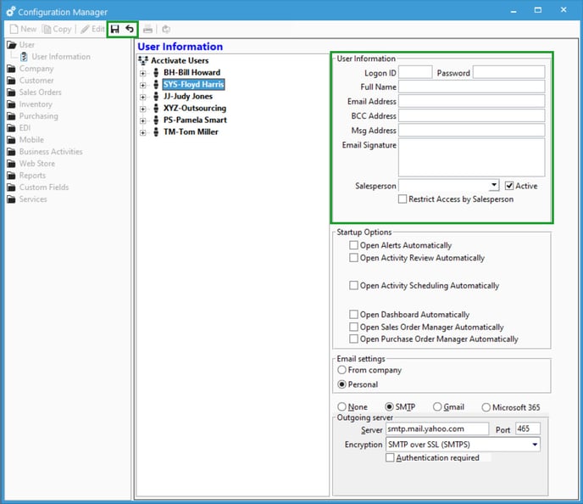
Task: Enable Open Sales Order Manager Automatically
Action: coord(353,327)
